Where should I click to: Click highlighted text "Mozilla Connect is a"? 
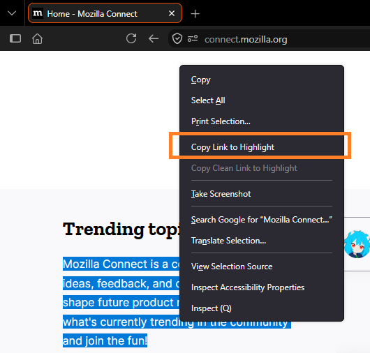coord(116,264)
